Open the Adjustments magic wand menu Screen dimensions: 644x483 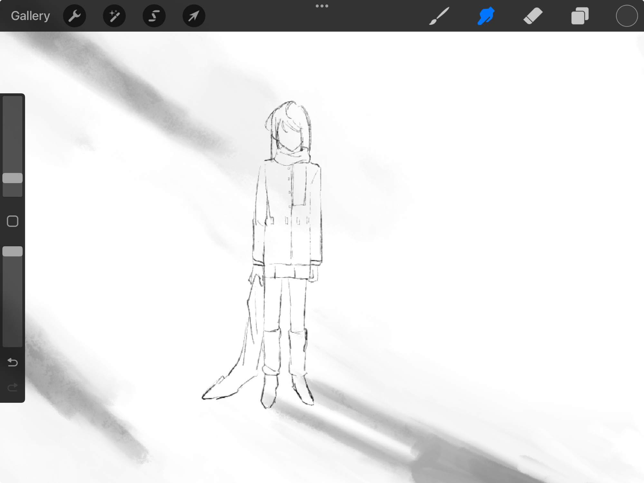[114, 16]
